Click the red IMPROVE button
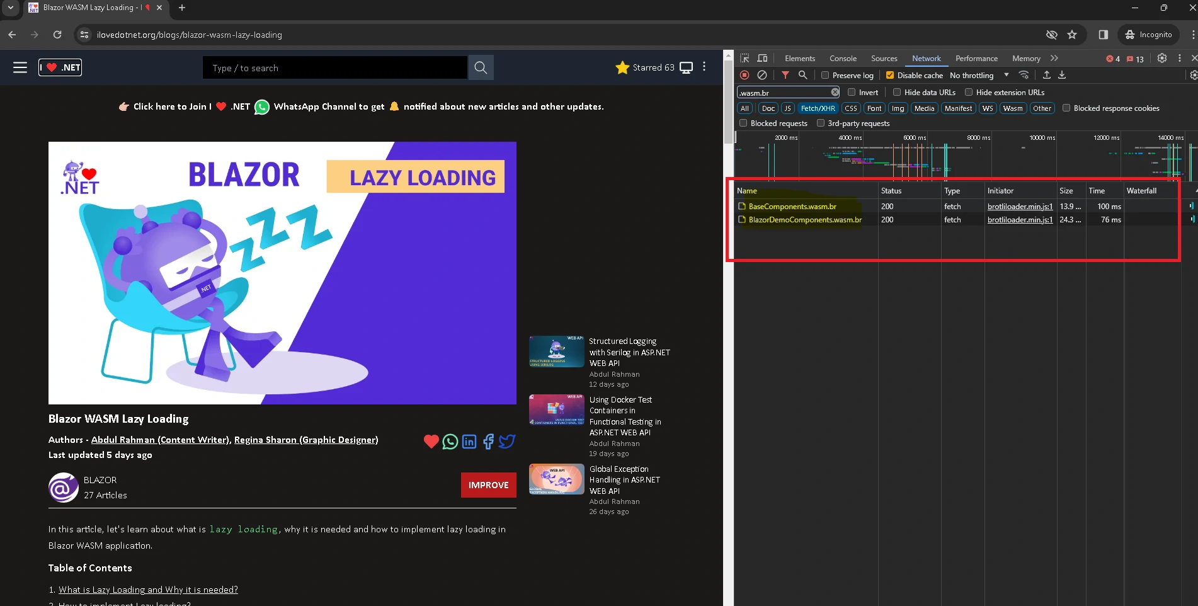 tap(488, 485)
